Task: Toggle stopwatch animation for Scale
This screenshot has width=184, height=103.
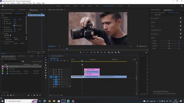Action: click(5, 21)
